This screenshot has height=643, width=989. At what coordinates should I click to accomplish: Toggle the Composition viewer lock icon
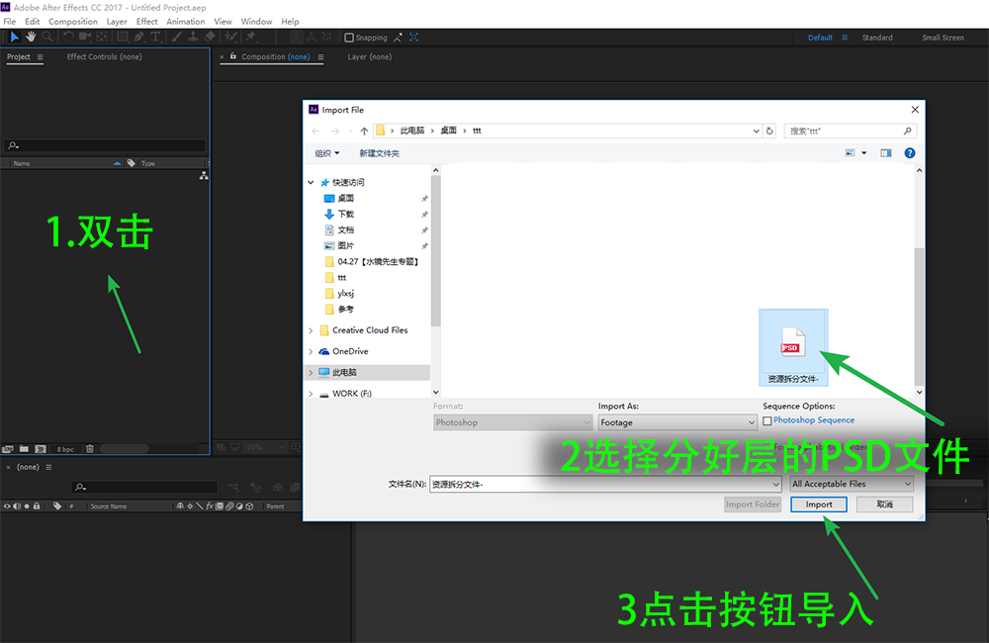click(x=232, y=56)
